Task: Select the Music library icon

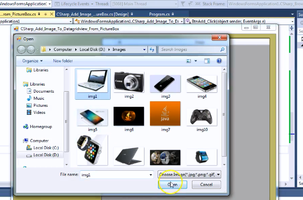Action: pyautogui.click(x=29, y=98)
